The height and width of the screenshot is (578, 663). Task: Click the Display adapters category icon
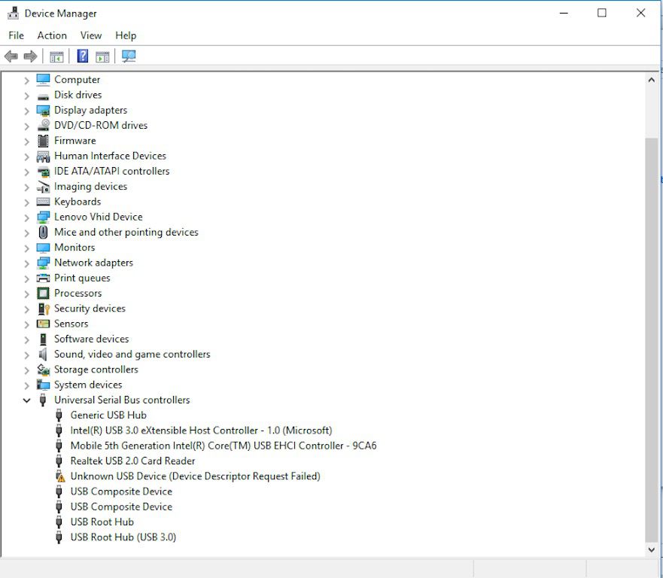tap(43, 111)
